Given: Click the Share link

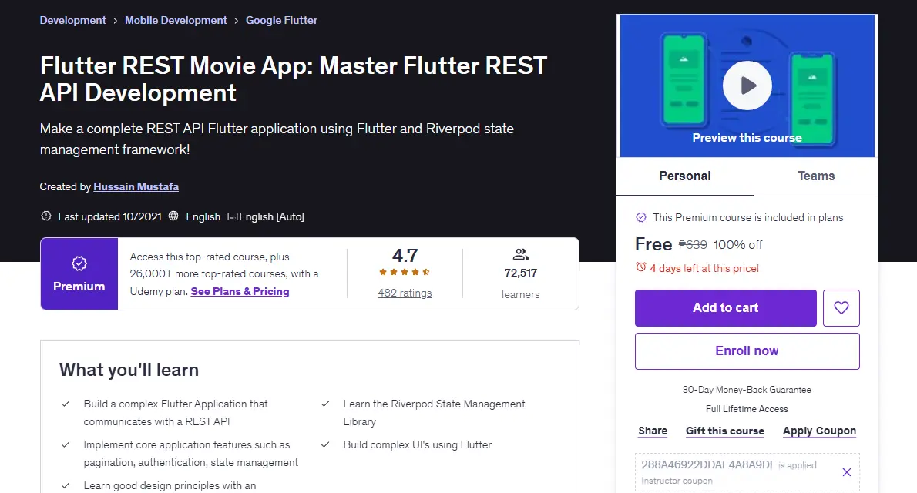Looking at the screenshot, I should point(653,431).
